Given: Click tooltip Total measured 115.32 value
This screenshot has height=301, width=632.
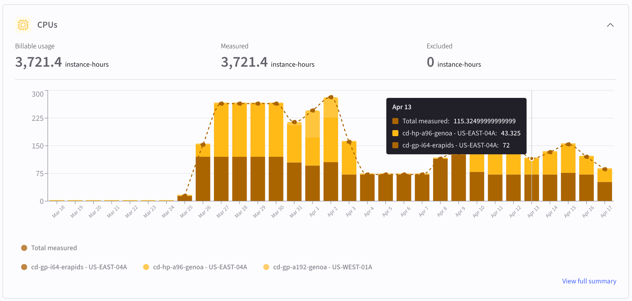Looking at the screenshot, I should (x=484, y=121).
